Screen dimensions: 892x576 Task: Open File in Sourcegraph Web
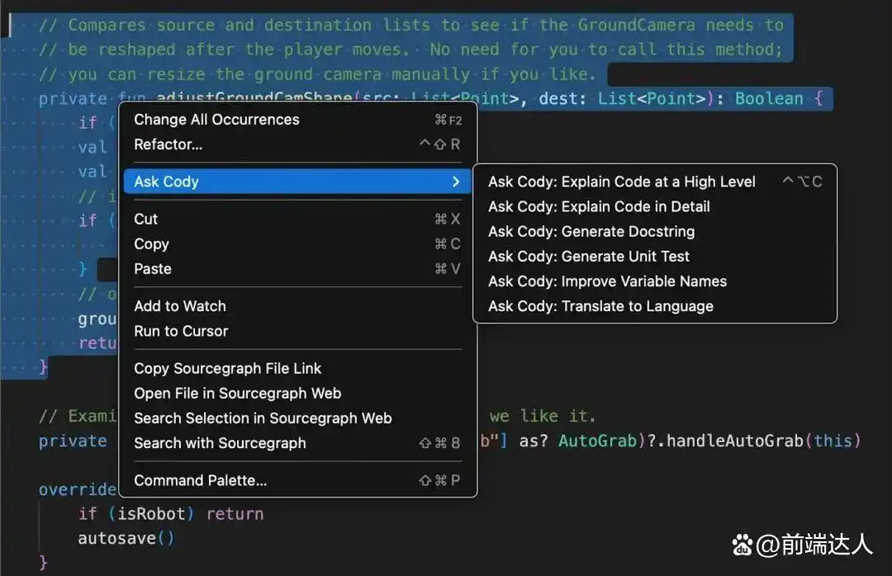pos(238,393)
